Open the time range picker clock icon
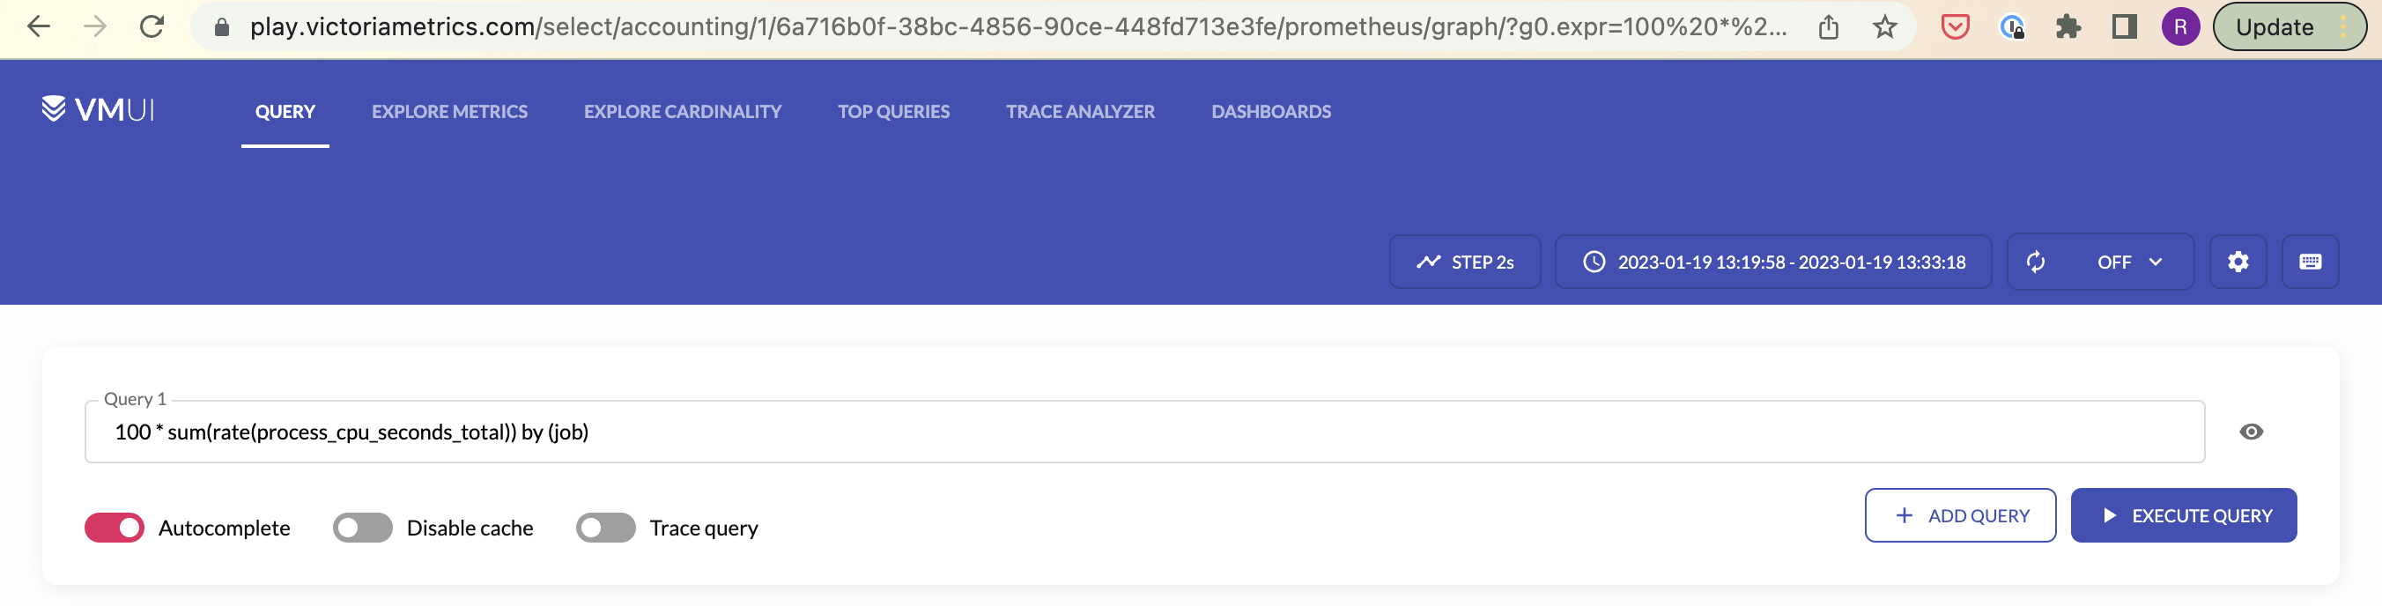The image size is (2382, 606). 1594,262
